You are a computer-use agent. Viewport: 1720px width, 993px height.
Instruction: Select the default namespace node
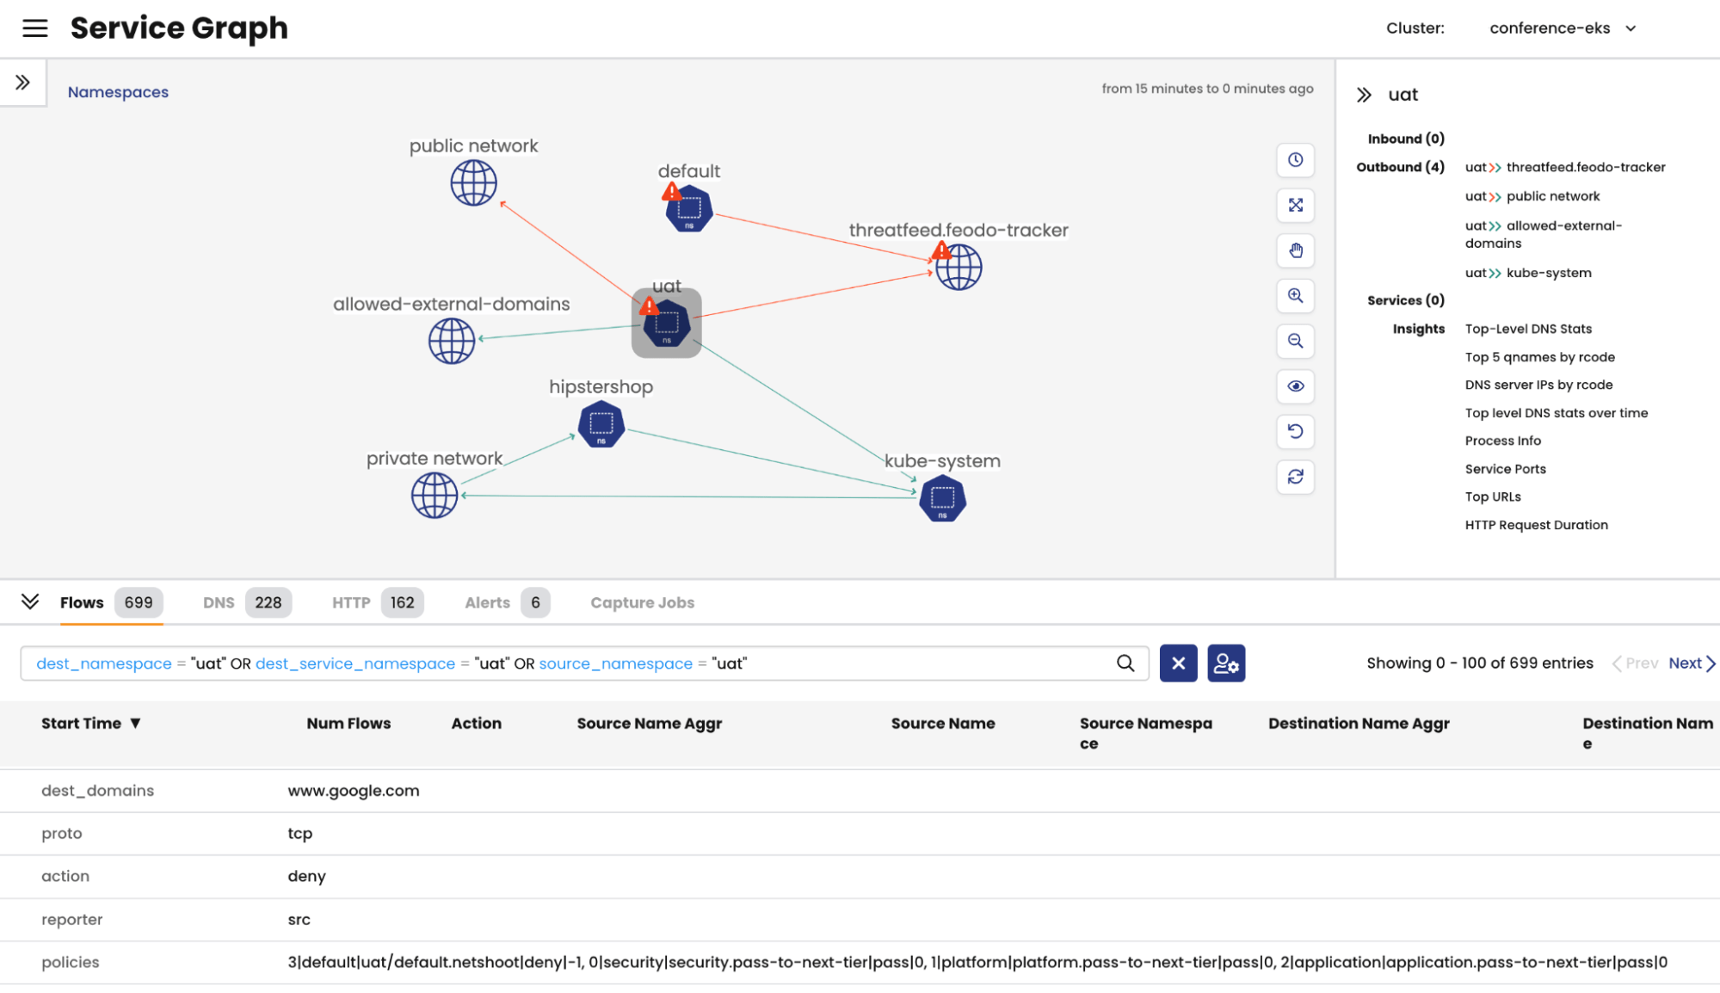pyautogui.click(x=688, y=208)
